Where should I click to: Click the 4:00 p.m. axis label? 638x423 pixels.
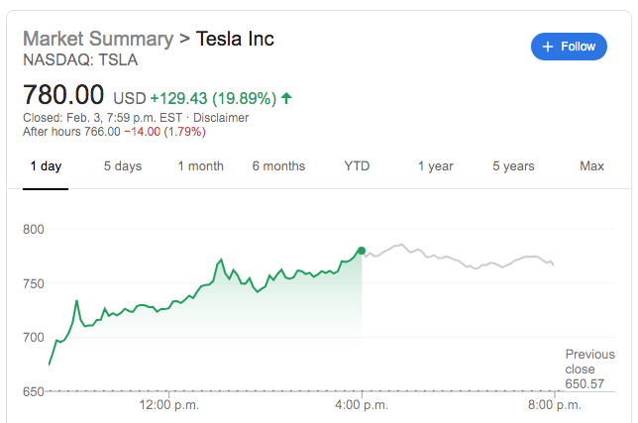[x=362, y=405]
